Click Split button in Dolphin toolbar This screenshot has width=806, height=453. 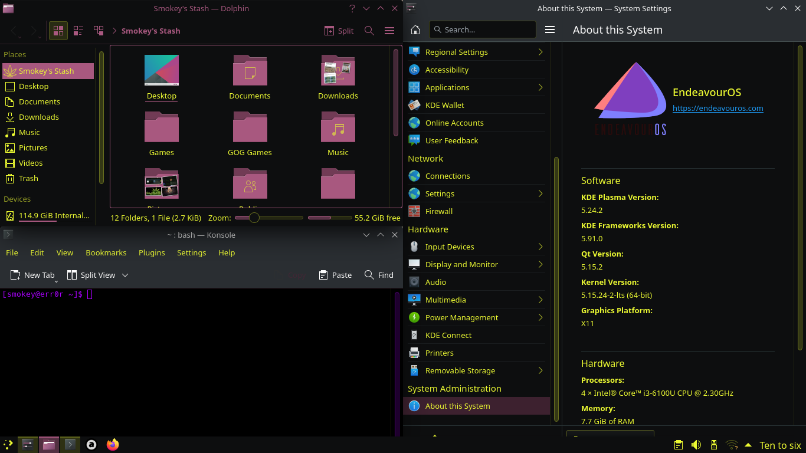[339, 31]
